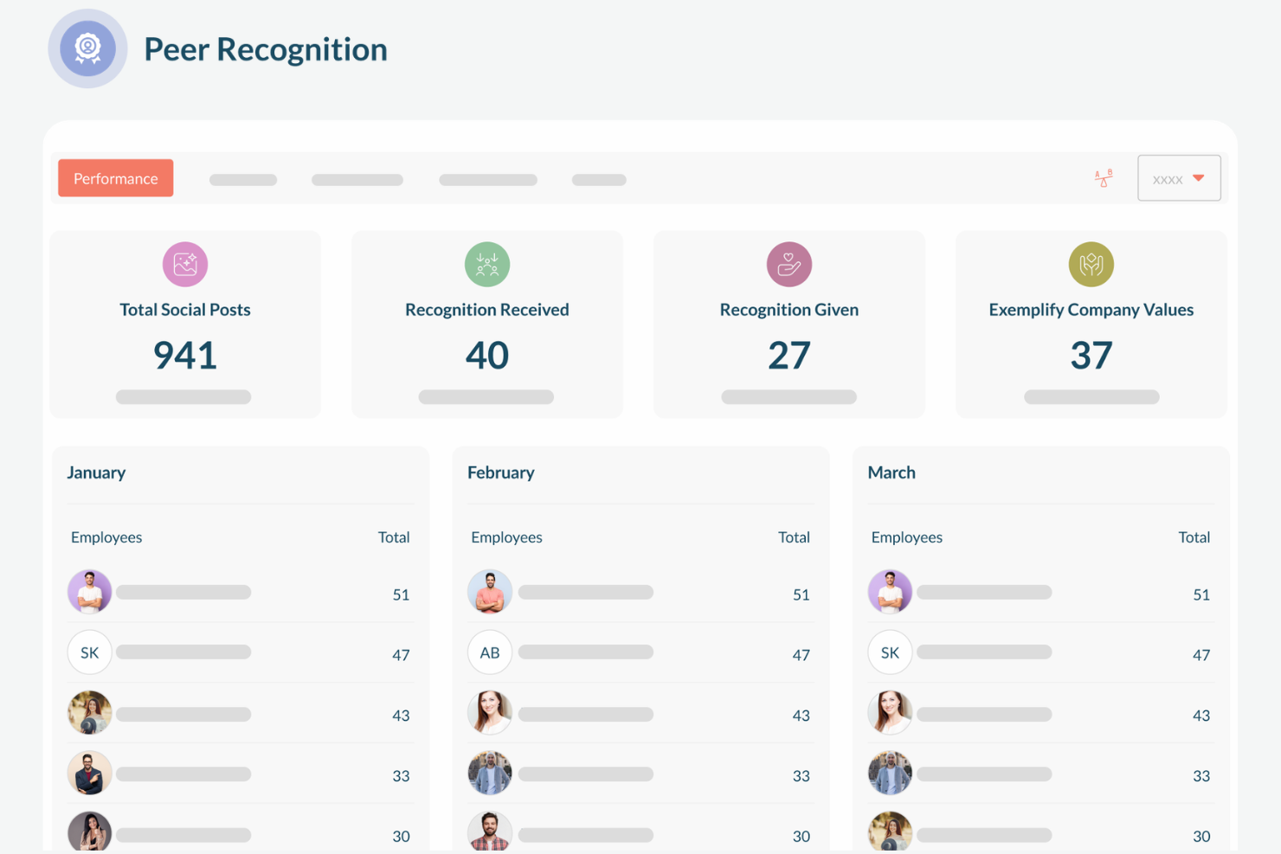Click the January panel header
Viewport: 1281px width, 854px height.
(x=96, y=472)
